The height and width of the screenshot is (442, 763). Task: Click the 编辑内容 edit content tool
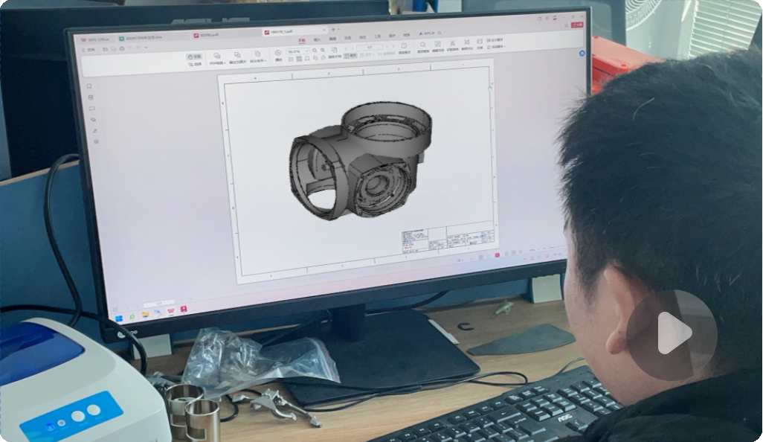[x=438, y=46]
